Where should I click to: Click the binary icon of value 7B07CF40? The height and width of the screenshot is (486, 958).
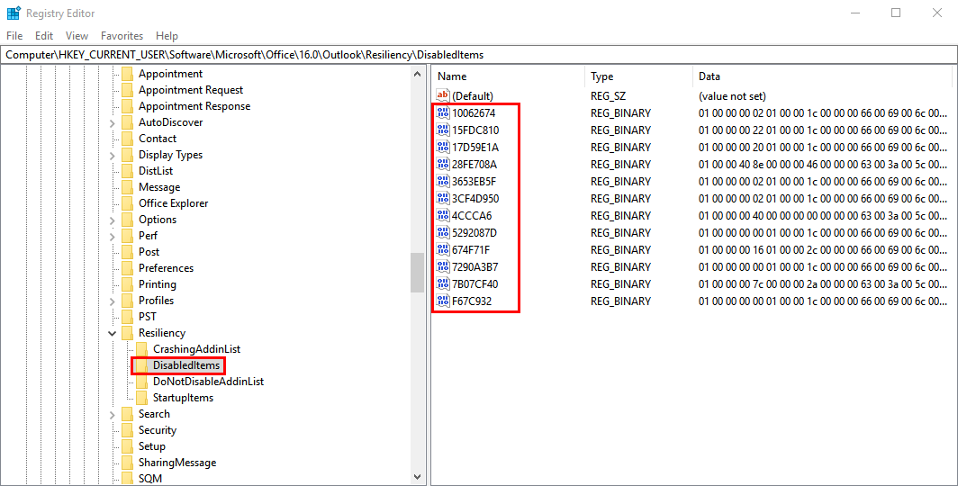(443, 283)
